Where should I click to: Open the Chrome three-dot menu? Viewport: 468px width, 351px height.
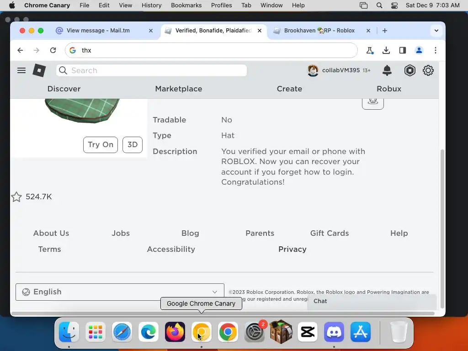coord(436,50)
